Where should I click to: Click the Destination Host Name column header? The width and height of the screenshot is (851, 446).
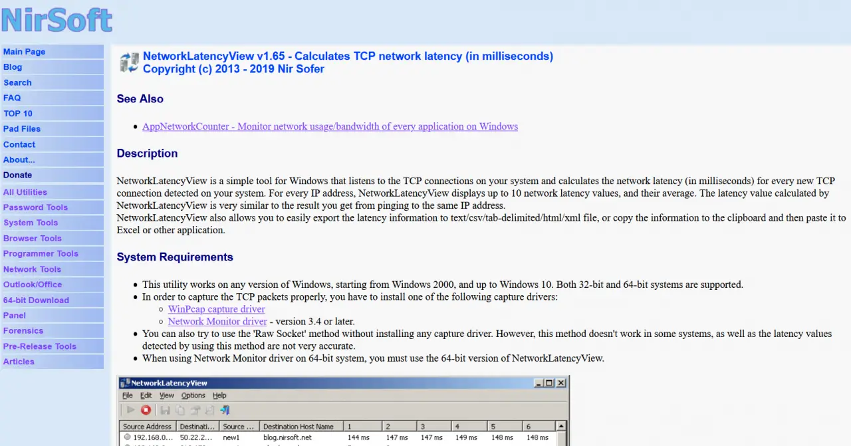pyautogui.click(x=299, y=426)
